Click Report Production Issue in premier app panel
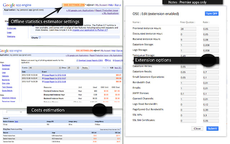This screenshot has width=230, height=144. click(99, 55)
